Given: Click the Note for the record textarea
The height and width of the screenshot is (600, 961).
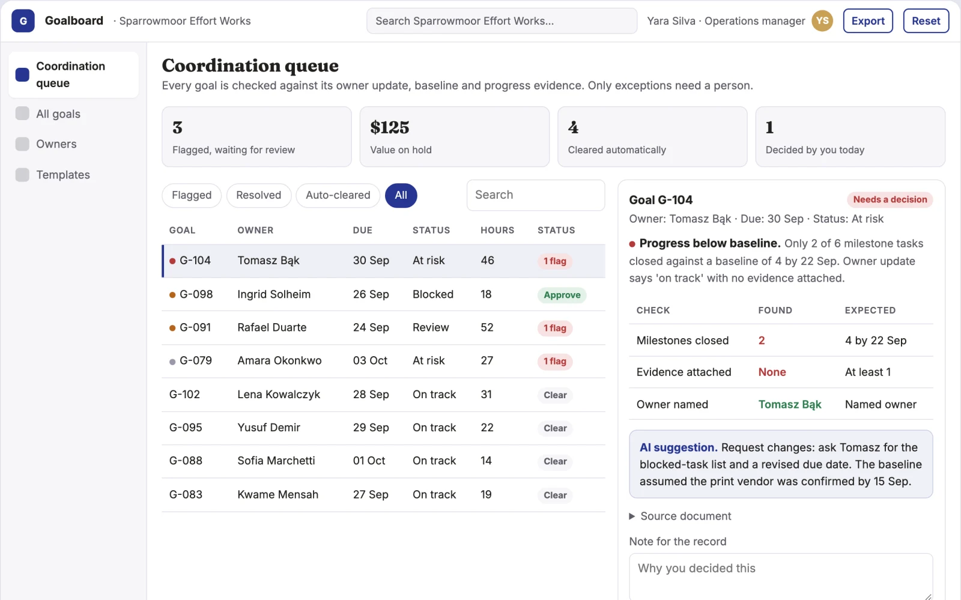Looking at the screenshot, I should (x=781, y=577).
